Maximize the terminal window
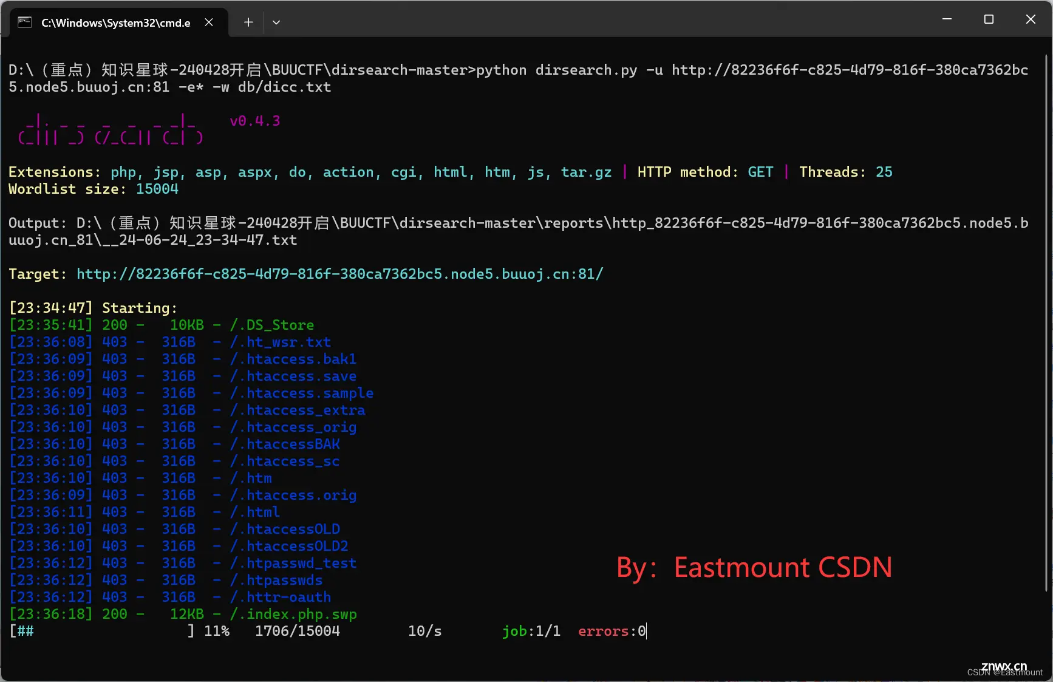This screenshot has width=1053, height=682. coord(989,19)
